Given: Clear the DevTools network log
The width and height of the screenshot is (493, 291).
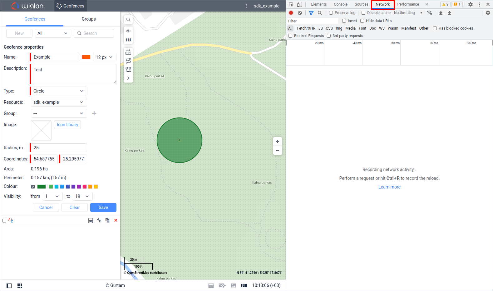Looking at the screenshot, I should click(300, 13).
